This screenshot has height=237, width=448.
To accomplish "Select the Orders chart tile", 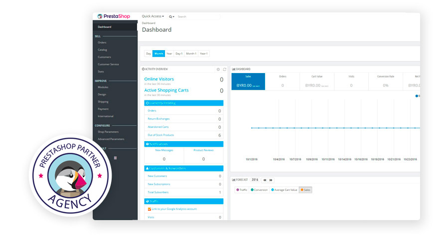I will [x=283, y=81].
